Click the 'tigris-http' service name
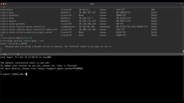Image resolution: width=184 pixels, height=103 pixels. pos(7,18)
